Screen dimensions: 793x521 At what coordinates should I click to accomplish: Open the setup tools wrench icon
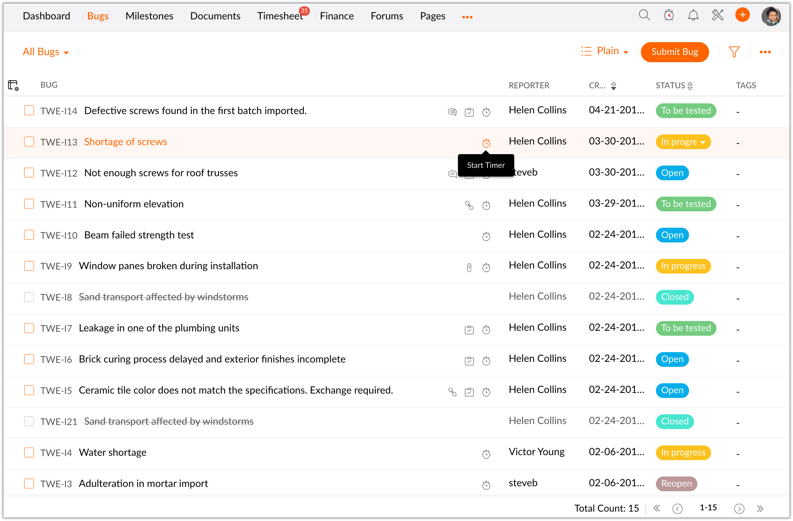717,15
